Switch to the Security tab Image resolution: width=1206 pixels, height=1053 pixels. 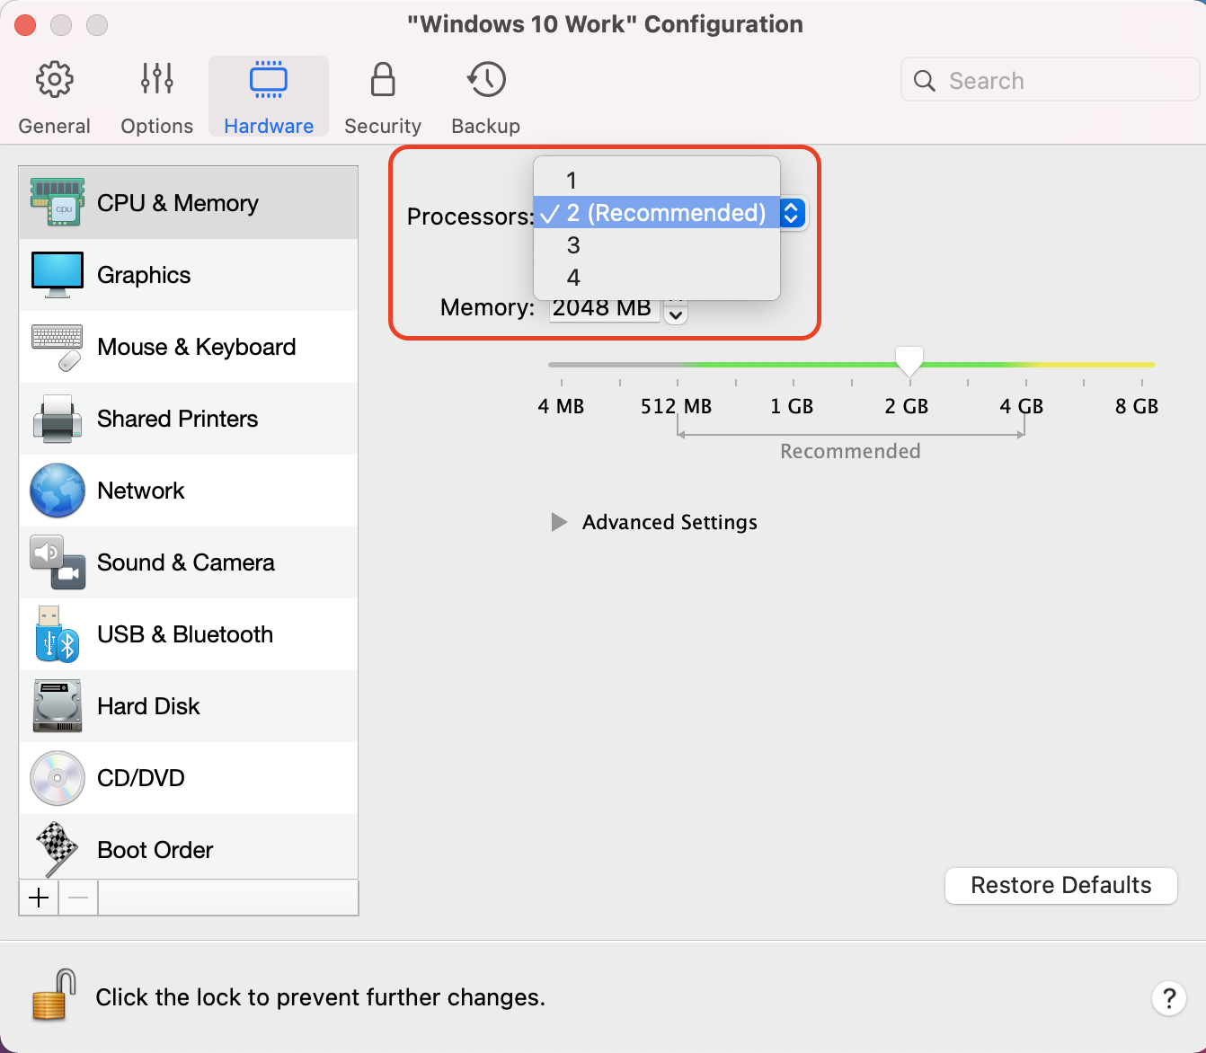point(383,97)
